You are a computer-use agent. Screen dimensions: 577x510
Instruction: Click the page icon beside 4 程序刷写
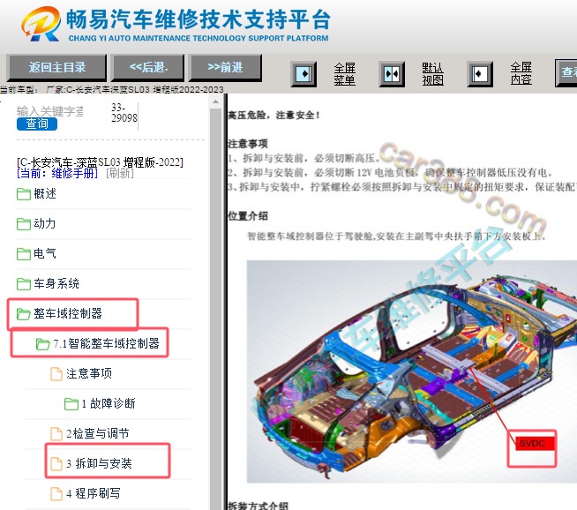pos(56,494)
